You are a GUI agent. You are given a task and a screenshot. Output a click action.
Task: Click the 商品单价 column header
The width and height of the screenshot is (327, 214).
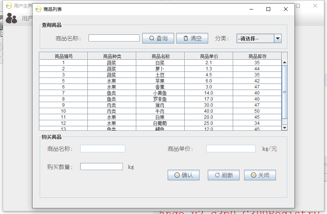tap(209, 56)
